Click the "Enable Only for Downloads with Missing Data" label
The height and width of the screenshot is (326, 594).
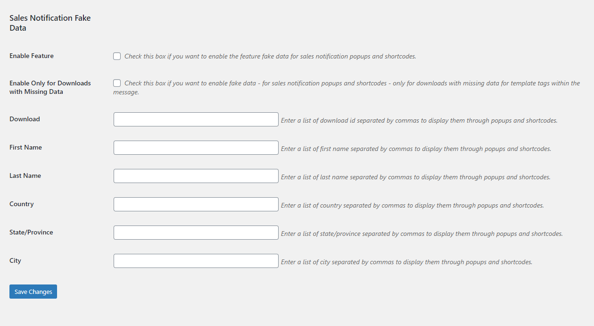pos(50,87)
